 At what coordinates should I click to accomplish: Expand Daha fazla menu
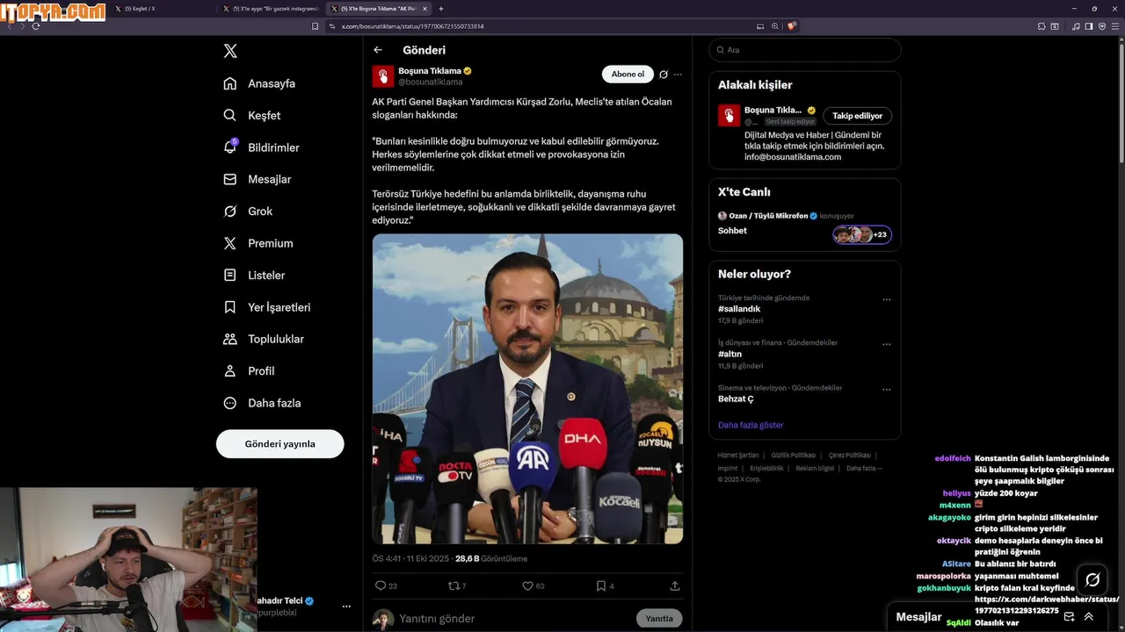pyautogui.click(x=262, y=403)
